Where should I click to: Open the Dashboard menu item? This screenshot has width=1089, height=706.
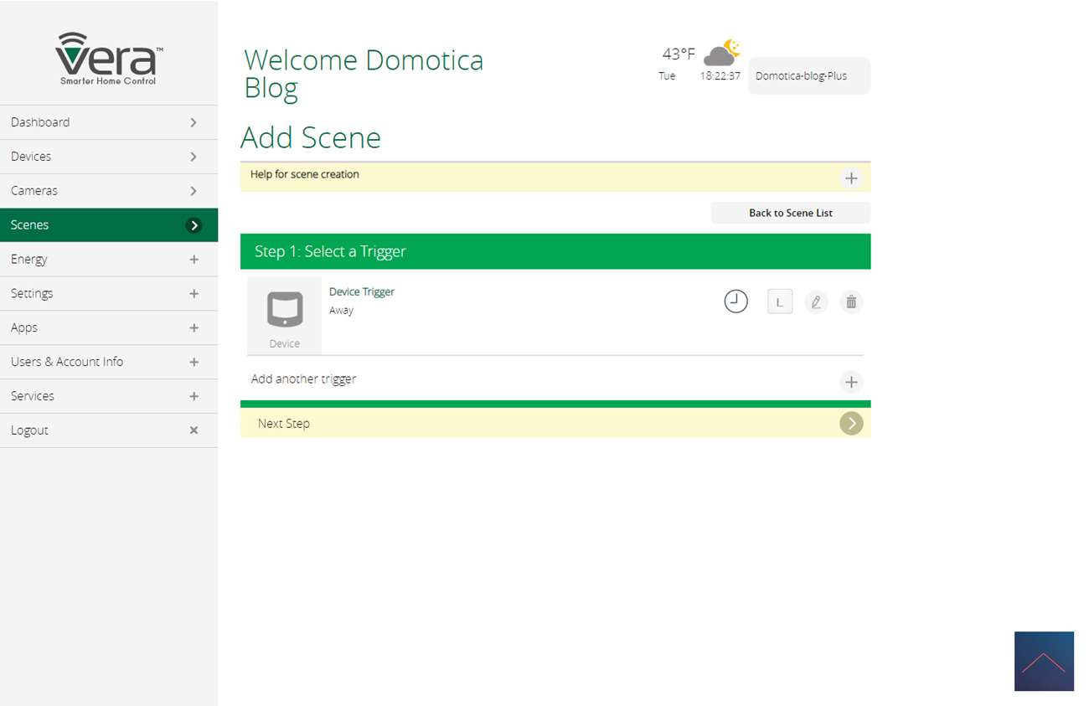(x=109, y=122)
